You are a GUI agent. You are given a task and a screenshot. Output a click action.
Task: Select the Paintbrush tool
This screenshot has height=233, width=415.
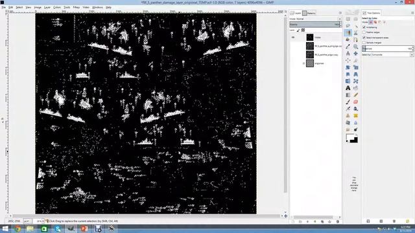pos(348,102)
